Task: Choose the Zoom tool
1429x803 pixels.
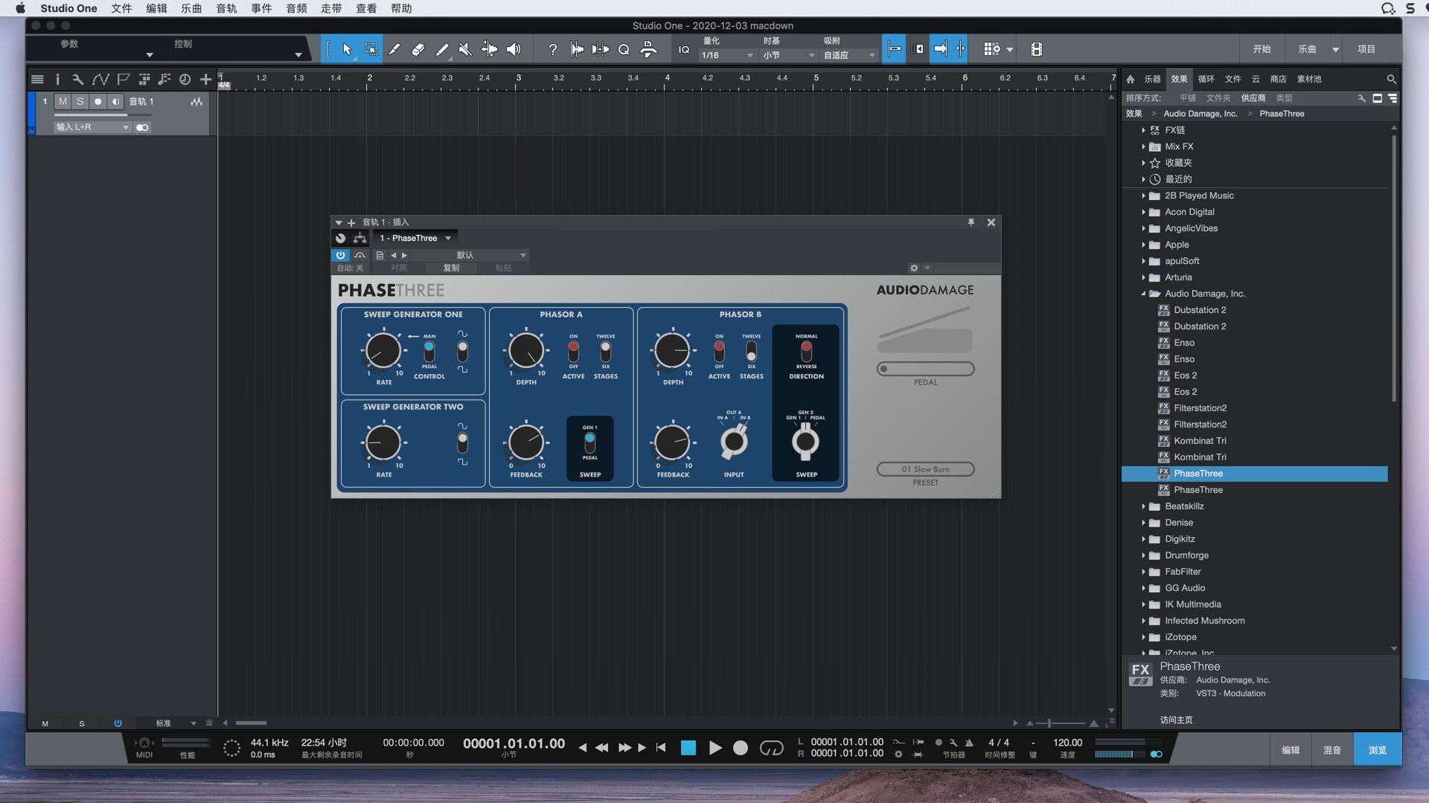Action: 624,49
